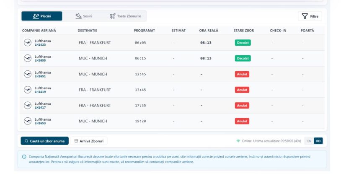Select the RO language option
The height and width of the screenshot is (176, 346).
(x=318, y=141)
